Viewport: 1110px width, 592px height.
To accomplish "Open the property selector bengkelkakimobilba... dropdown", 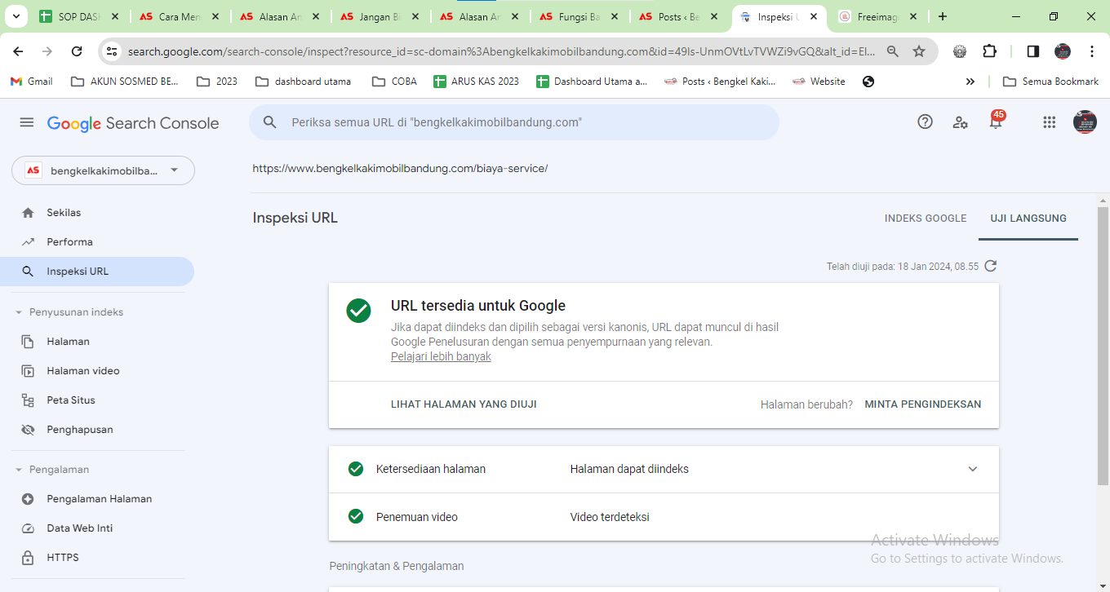I will [x=103, y=170].
